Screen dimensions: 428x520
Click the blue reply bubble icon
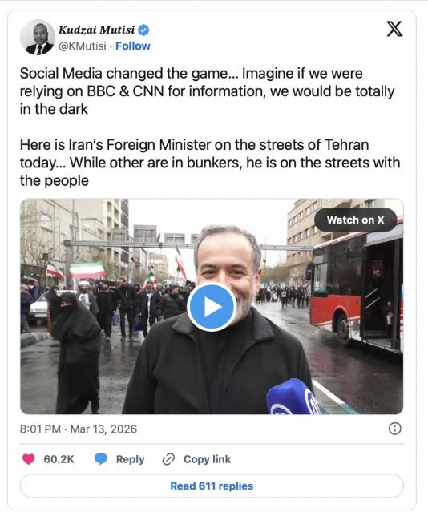pyautogui.click(x=101, y=459)
